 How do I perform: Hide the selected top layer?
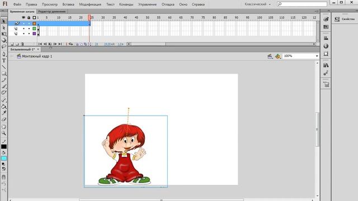click(23, 23)
